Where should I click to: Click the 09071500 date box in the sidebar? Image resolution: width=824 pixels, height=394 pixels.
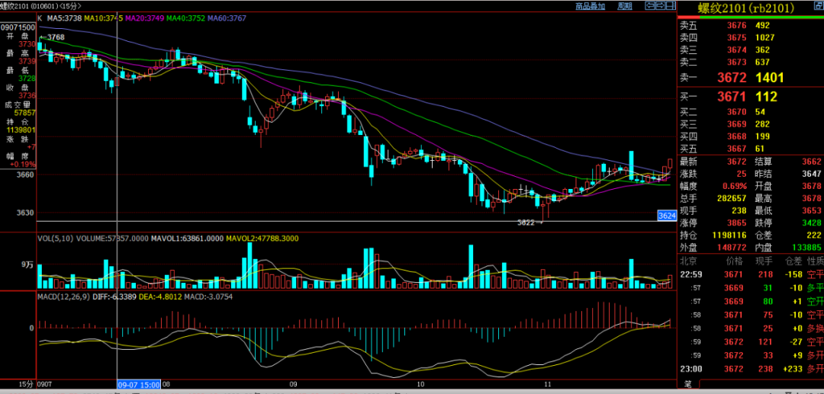[18, 27]
